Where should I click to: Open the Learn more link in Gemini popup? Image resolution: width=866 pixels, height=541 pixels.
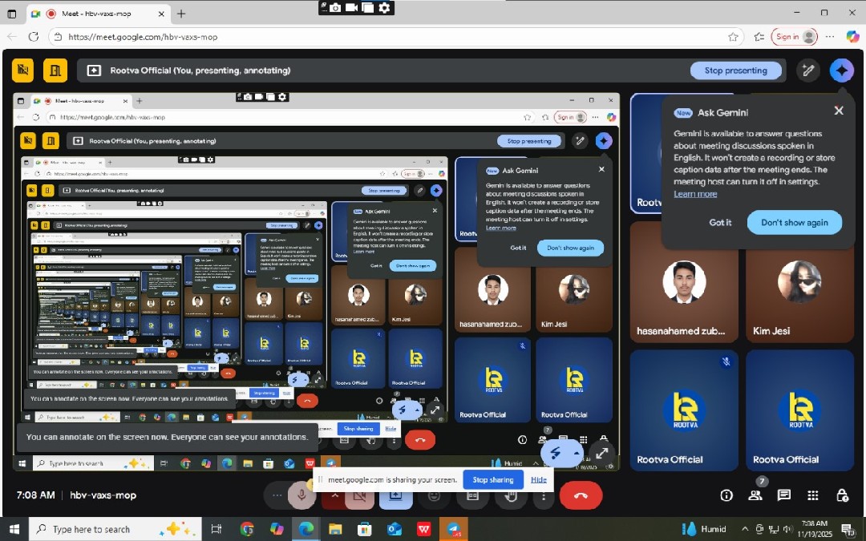(x=695, y=194)
